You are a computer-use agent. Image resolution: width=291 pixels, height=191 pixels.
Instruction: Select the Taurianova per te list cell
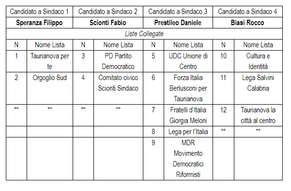(50, 61)
